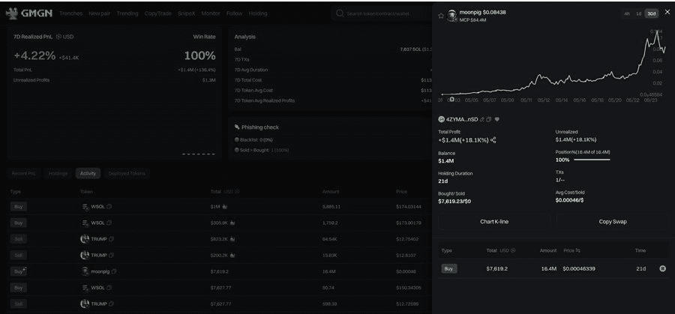Close the moonpig detail panel
Screen dimensions: 675x314
[667, 12]
